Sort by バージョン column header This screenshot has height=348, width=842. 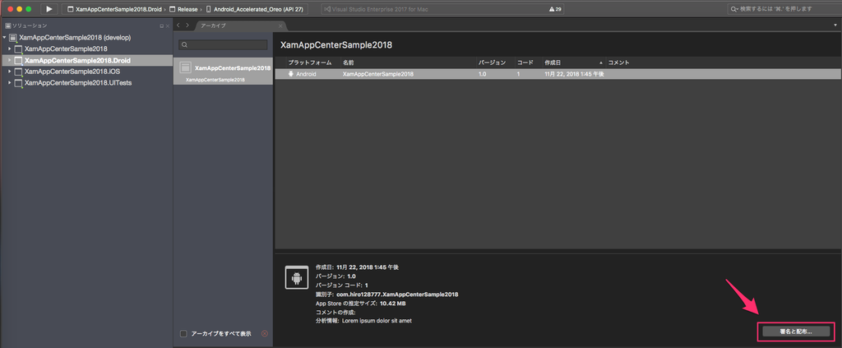492,63
